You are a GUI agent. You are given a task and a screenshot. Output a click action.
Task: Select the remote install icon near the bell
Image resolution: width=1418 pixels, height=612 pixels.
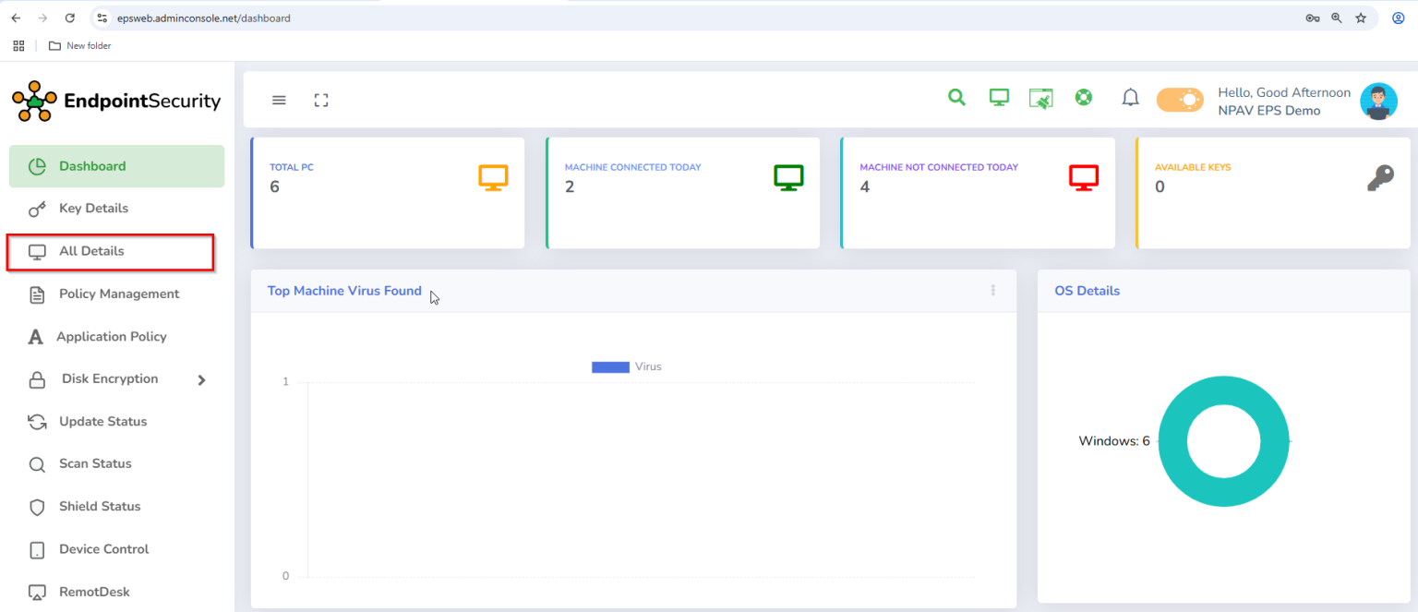pyautogui.click(x=1040, y=96)
